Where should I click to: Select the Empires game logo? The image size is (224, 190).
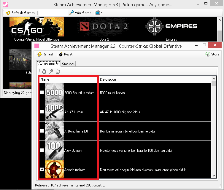point(171,26)
